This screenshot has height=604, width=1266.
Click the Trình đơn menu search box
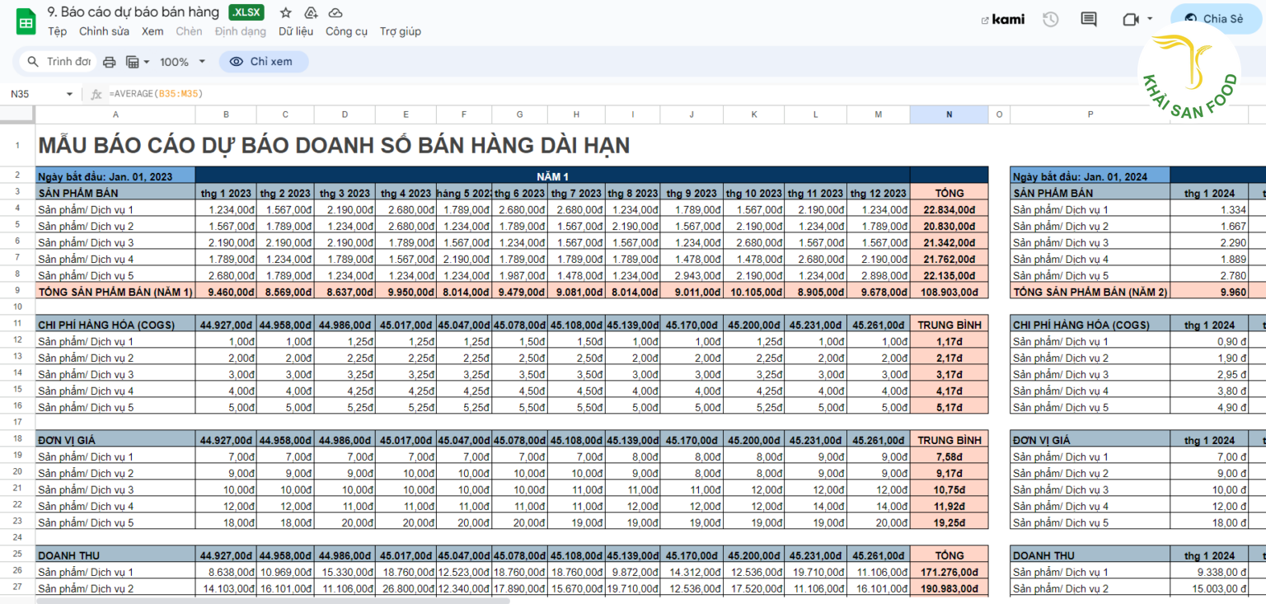pyautogui.click(x=58, y=62)
